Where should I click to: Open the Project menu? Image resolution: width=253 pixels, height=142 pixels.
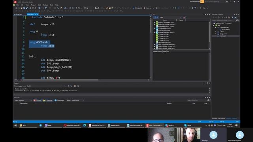tap(33, 5)
